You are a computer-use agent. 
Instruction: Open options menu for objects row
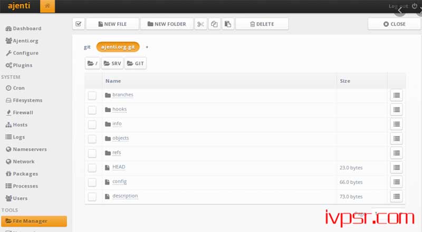pyautogui.click(x=397, y=139)
